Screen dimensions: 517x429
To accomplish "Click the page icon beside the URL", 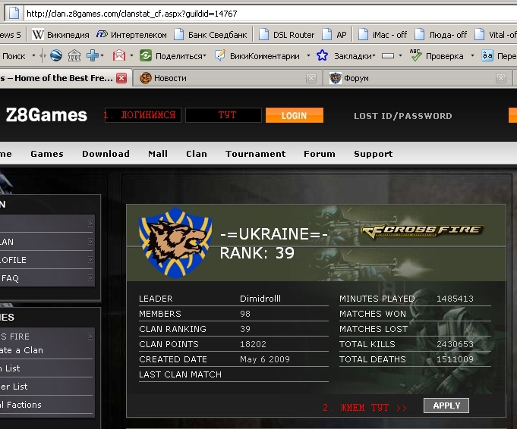I will point(14,14).
